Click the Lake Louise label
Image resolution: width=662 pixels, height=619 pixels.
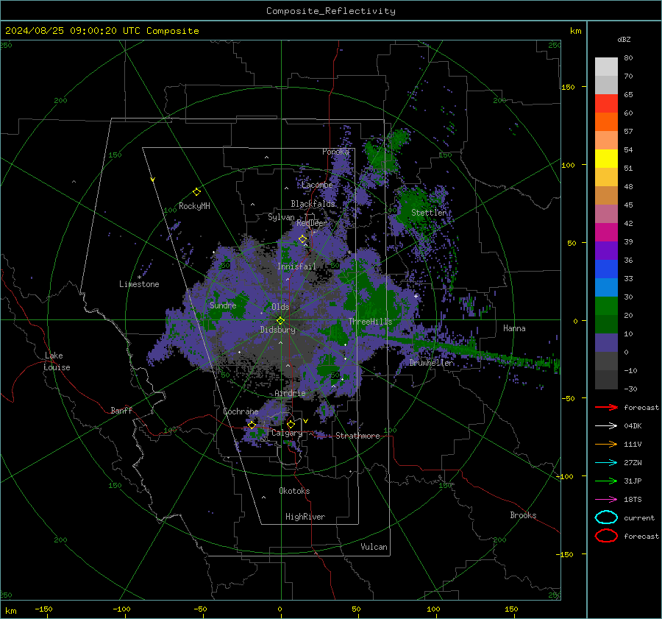[x=58, y=361]
